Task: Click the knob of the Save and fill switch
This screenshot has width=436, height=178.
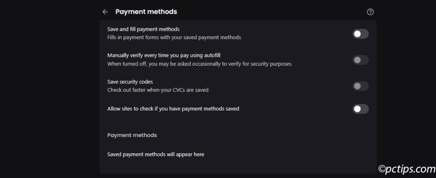Action: (357, 34)
